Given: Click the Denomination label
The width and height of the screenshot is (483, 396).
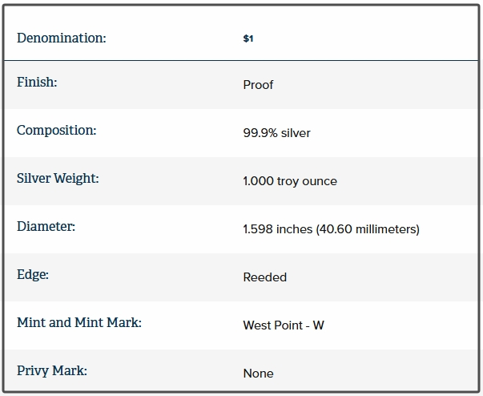Looking at the screenshot, I should [x=61, y=38].
